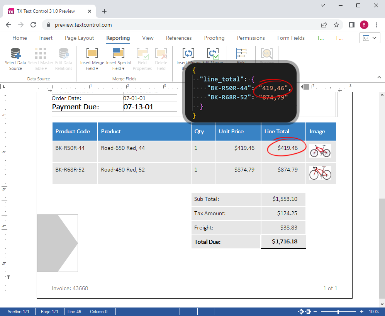Click the zoom slider in status bar

(338, 312)
